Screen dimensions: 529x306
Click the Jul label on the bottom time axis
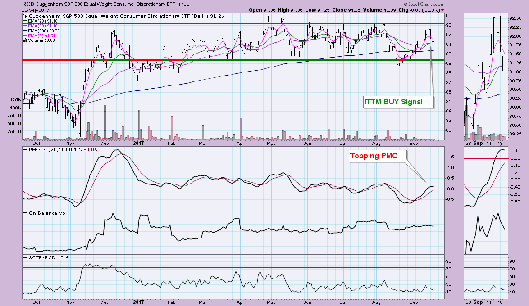click(x=343, y=302)
